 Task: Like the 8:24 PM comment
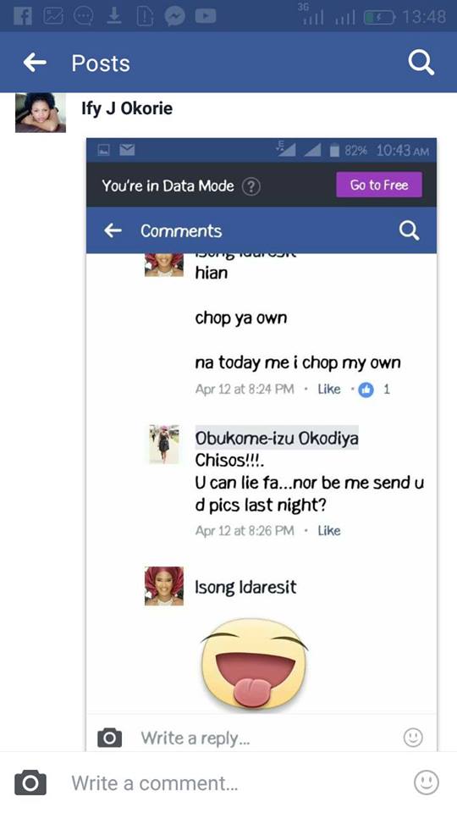point(329,389)
